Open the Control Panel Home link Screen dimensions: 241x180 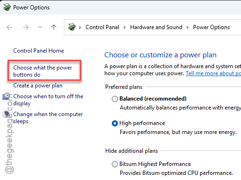point(39,51)
